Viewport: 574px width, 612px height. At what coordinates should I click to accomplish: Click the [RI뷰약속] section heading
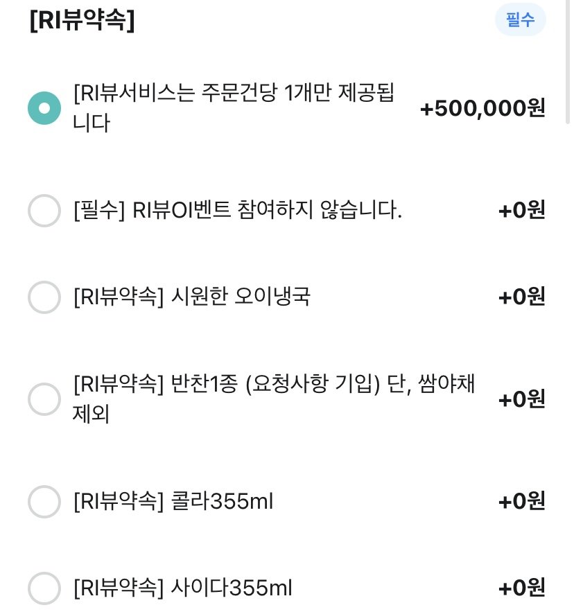pos(82,20)
